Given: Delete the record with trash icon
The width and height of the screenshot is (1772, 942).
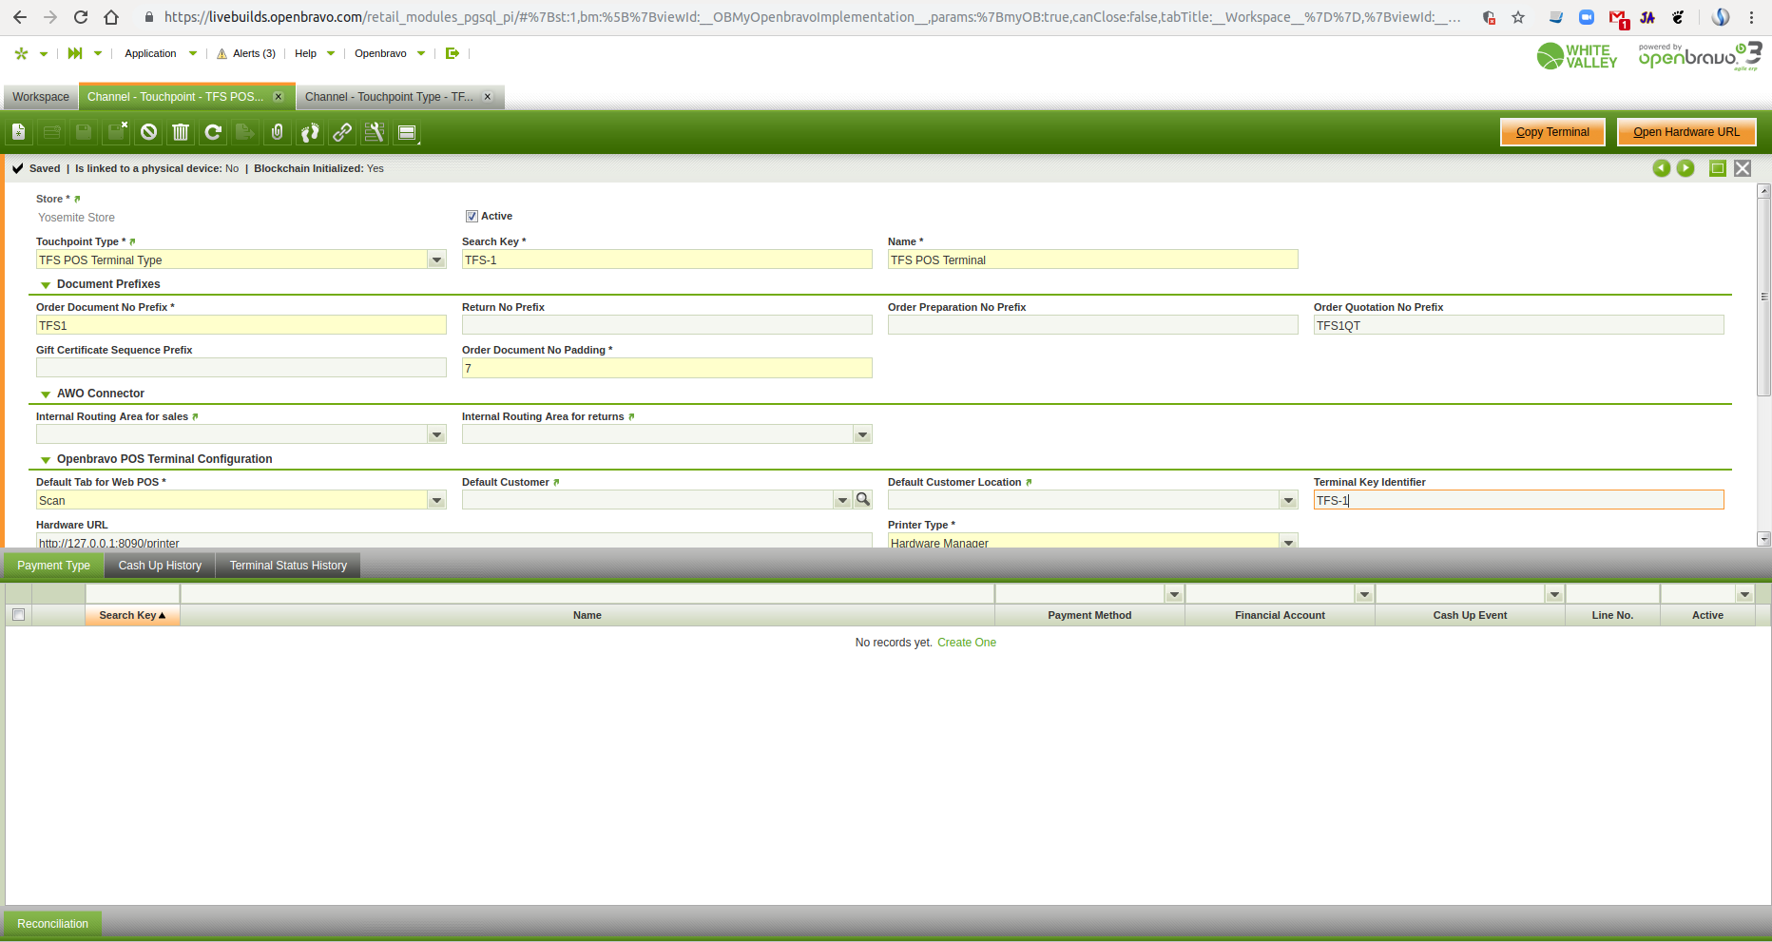Looking at the screenshot, I should [181, 132].
